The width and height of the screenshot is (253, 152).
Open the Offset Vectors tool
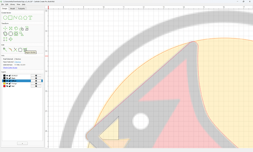click(5, 34)
